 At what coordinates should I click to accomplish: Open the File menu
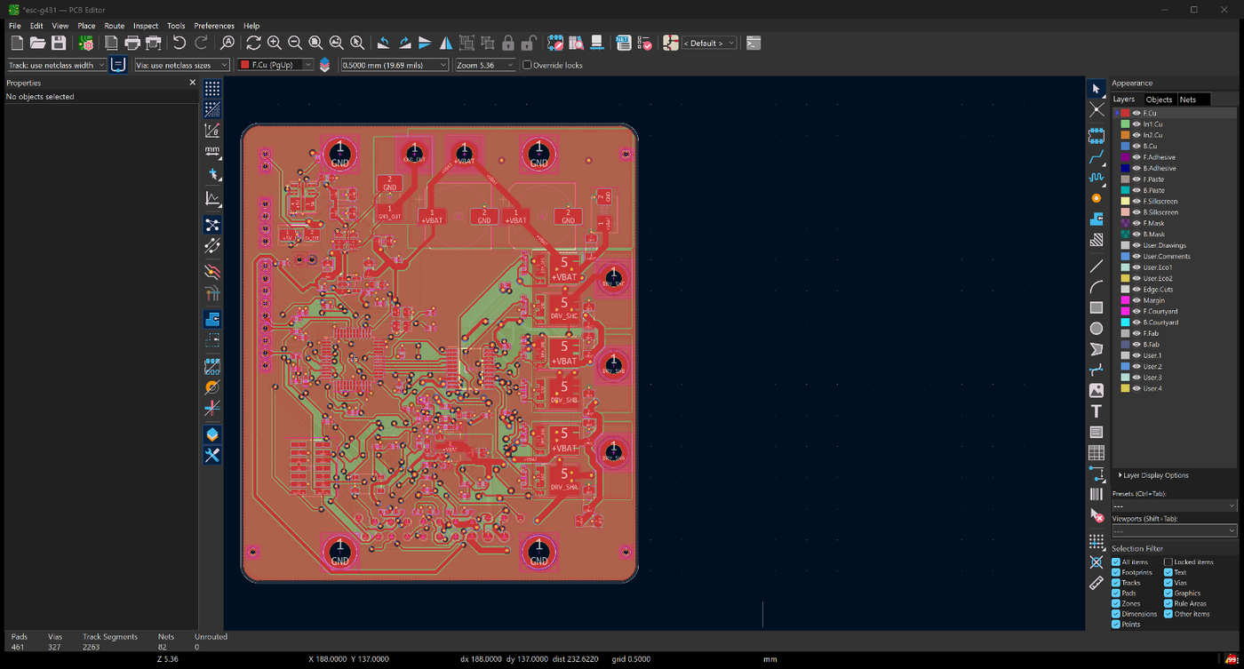point(15,26)
